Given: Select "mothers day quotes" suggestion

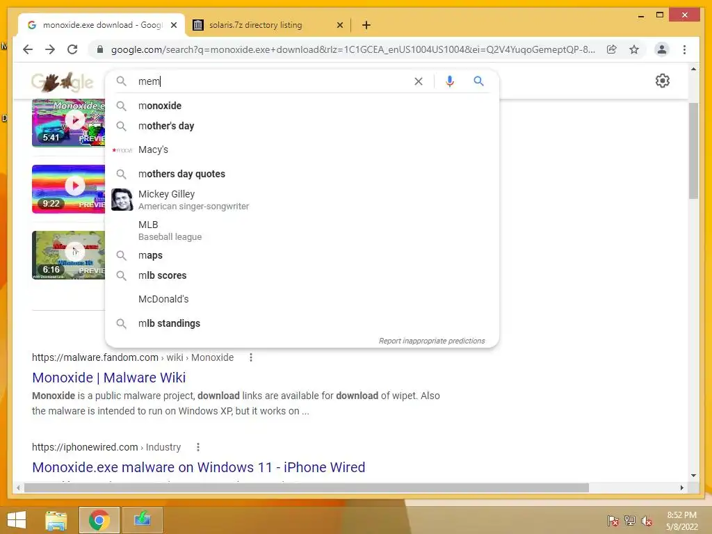Looking at the screenshot, I should point(302,174).
